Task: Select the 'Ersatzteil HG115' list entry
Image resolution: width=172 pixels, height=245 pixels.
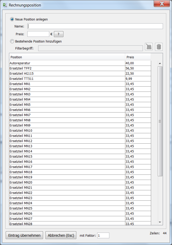Action: coord(67,73)
